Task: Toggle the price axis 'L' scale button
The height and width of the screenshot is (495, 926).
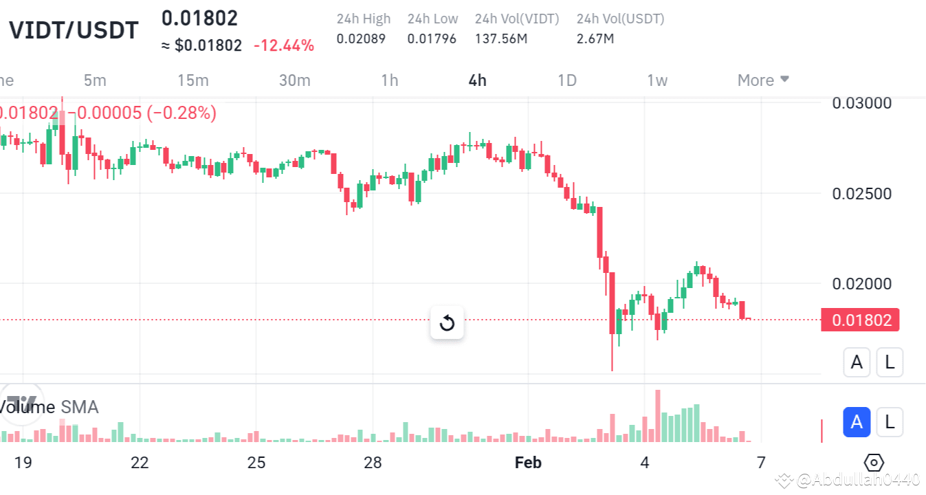Action: 890,362
